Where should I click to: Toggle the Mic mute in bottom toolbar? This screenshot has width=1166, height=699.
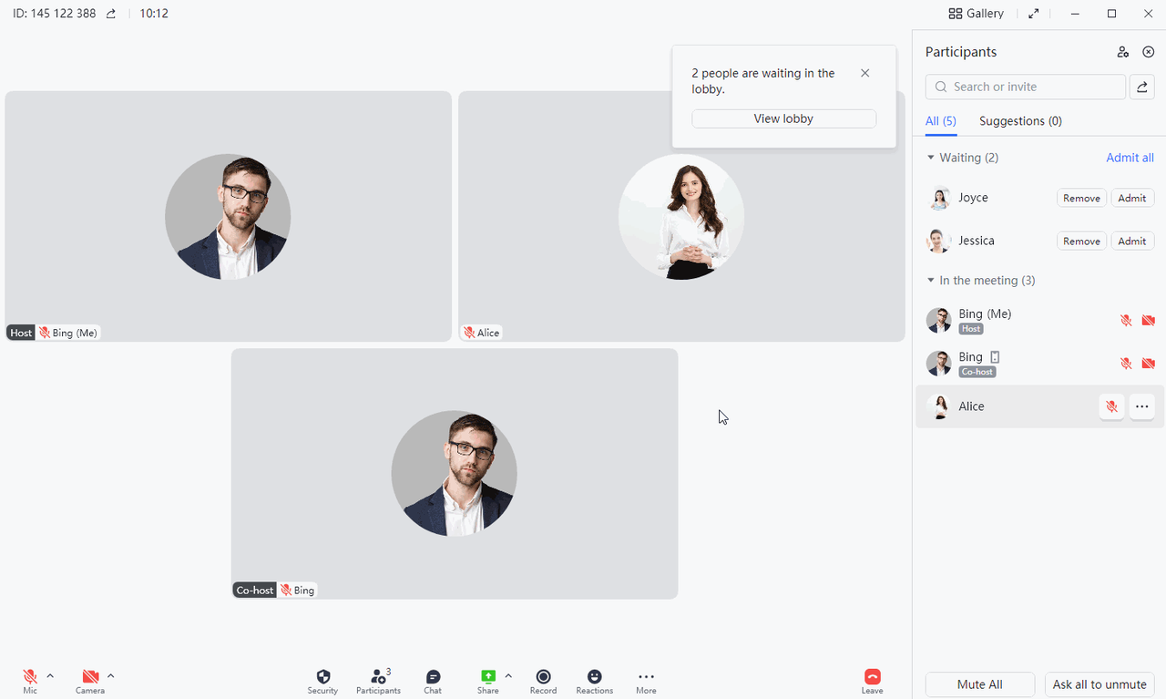(x=30, y=677)
